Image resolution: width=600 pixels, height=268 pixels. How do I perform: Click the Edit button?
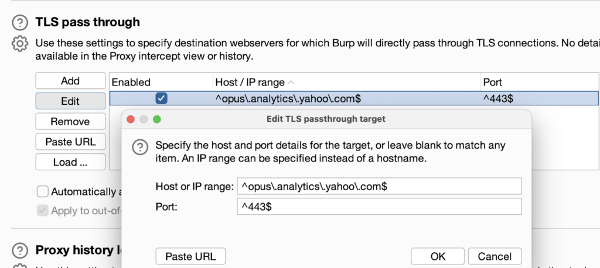tap(70, 101)
